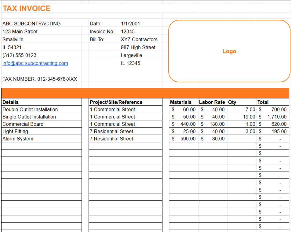Select the Single Outlet Installation cell
Image resolution: width=291 pixels, height=232 pixels.
pyautogui.click(x=42, y=117)
